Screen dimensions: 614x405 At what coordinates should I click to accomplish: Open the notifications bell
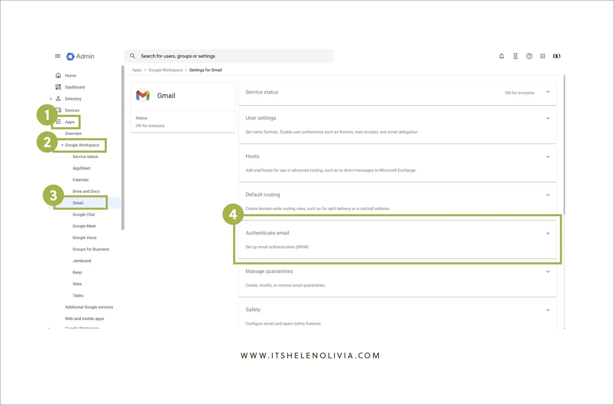point(501,56)
